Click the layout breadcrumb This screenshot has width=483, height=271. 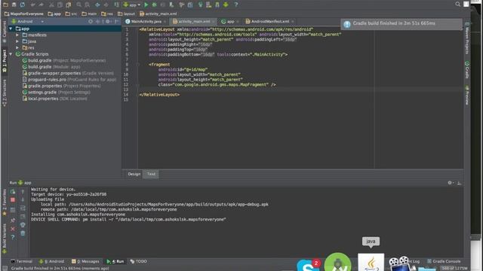(126, 14)
